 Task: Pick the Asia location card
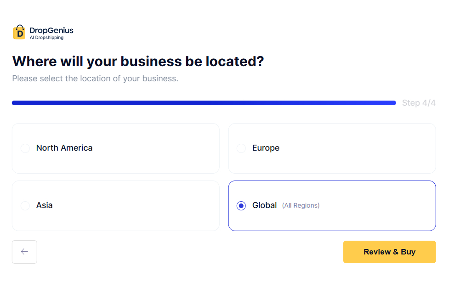[115, 205]
